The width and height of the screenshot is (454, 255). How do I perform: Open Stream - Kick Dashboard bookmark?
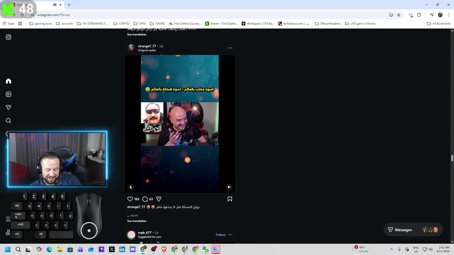click(221, 24)
